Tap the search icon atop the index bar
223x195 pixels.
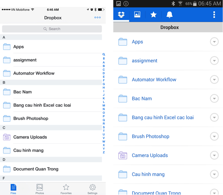tap(104, 54)
